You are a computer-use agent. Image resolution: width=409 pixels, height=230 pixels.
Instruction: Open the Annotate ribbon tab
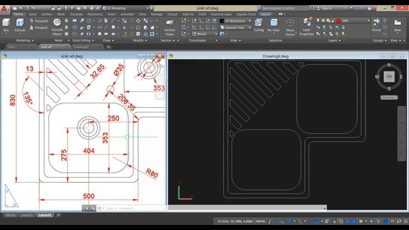[x=127, y=14]
